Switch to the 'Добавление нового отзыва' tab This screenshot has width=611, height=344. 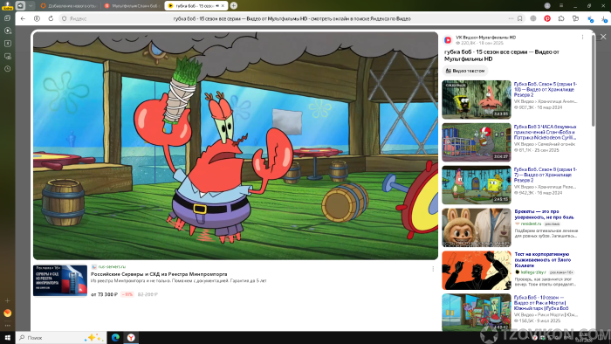[69, 6]
